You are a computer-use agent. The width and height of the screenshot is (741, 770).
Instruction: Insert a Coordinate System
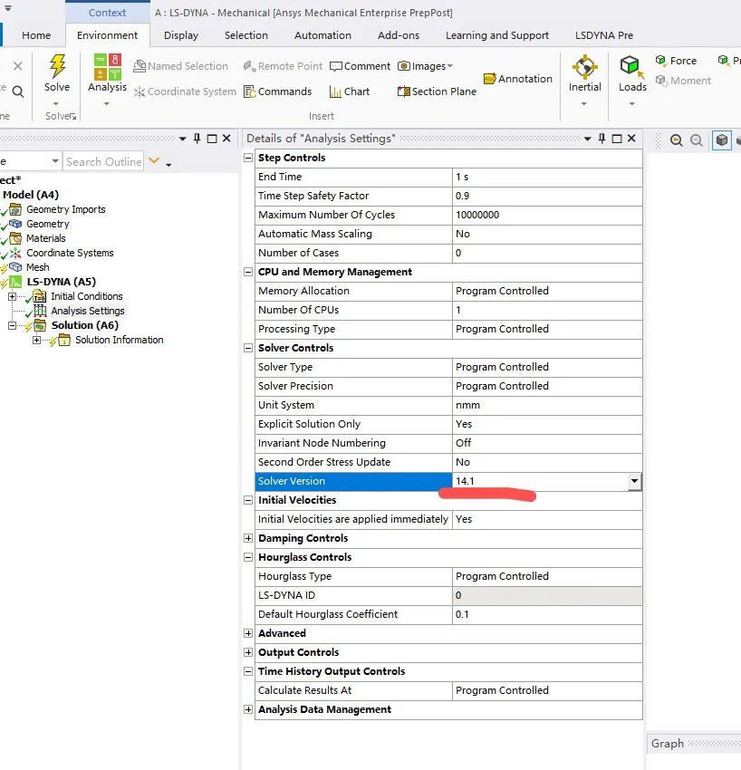click(x=185, y=91)
